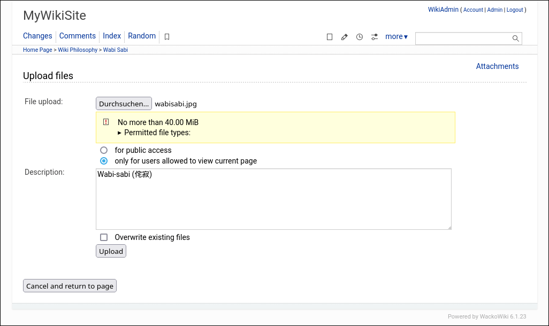
Task: Click the search magnifier icon
Action: (x=515, y=38)
